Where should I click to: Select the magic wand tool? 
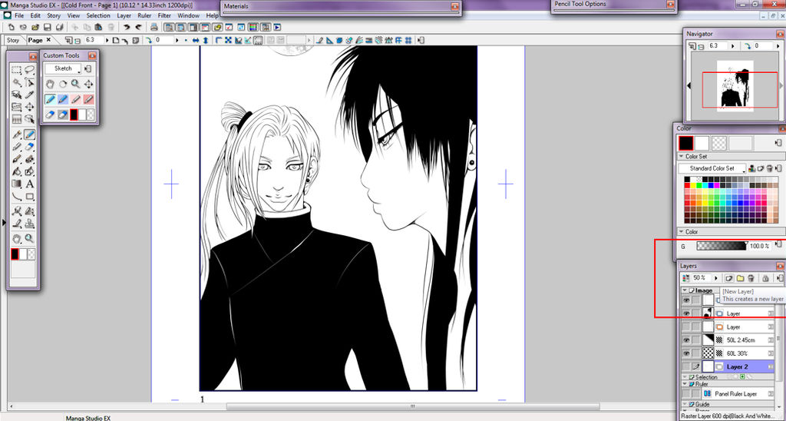17,81
